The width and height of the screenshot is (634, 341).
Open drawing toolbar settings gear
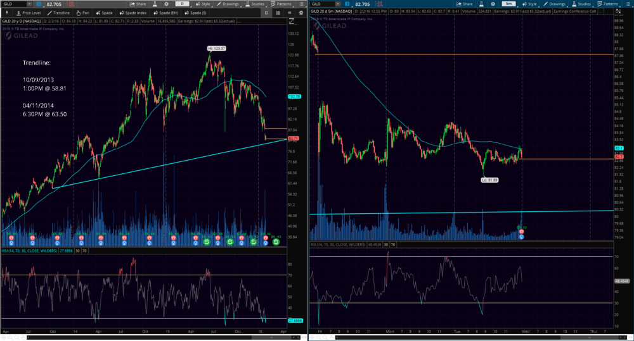point(301,13)
